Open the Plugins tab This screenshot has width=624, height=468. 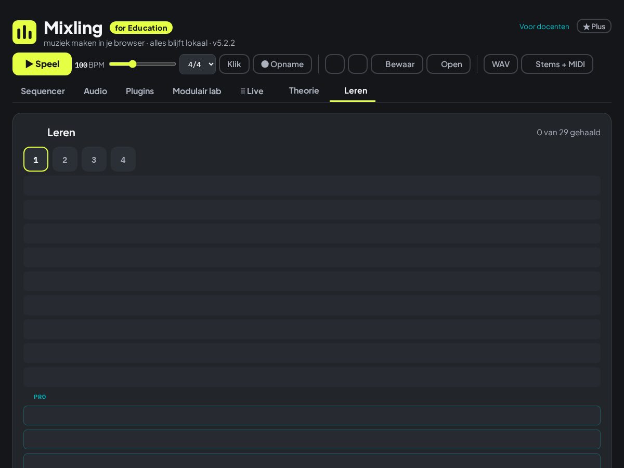coord(140,91)
